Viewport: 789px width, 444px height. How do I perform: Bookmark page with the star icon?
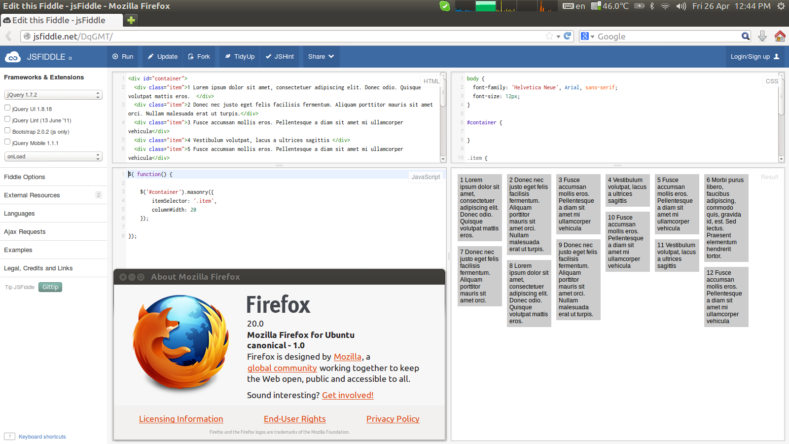coord(549,36)
